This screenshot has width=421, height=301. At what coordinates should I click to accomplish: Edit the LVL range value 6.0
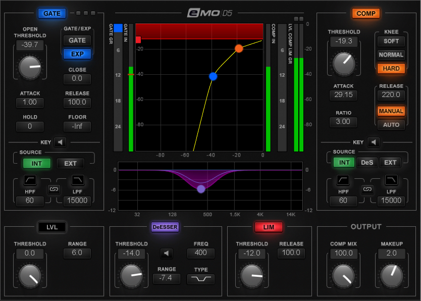tap(77, 253)
